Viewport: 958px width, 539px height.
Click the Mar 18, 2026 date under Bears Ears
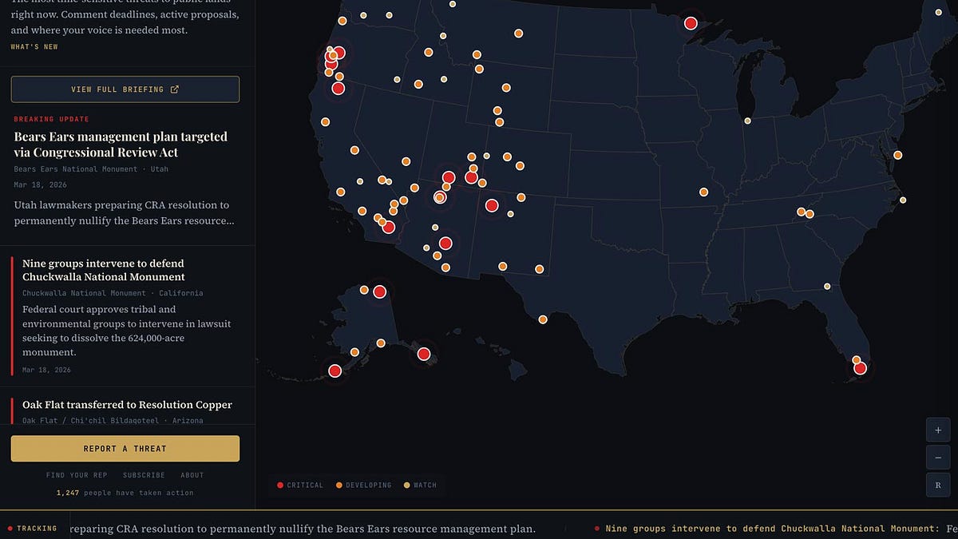(x=41, y=184)
